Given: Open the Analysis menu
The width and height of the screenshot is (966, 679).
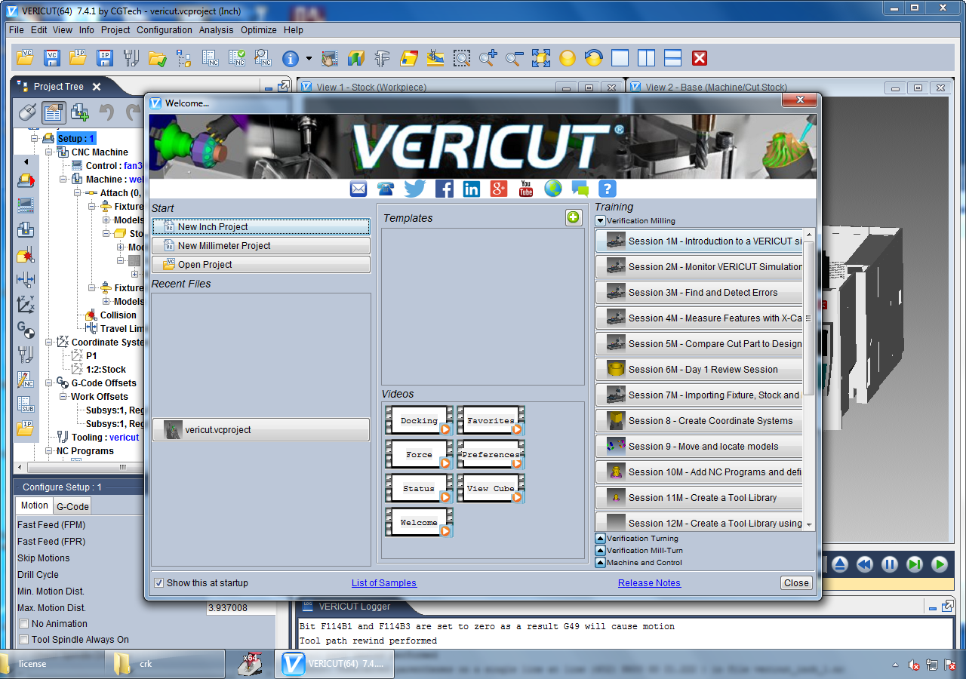Looking at the screenshot, I should tap(217, 30).
